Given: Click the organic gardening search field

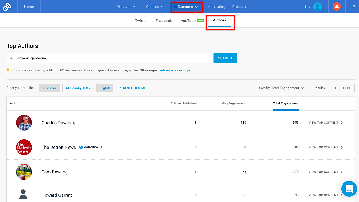Looking at the screenshot, I should tap(114, 58).
